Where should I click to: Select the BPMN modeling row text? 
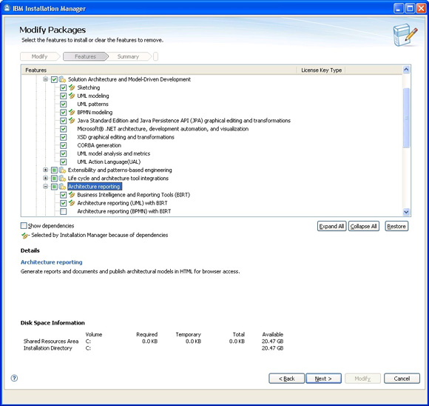(95, 113)
